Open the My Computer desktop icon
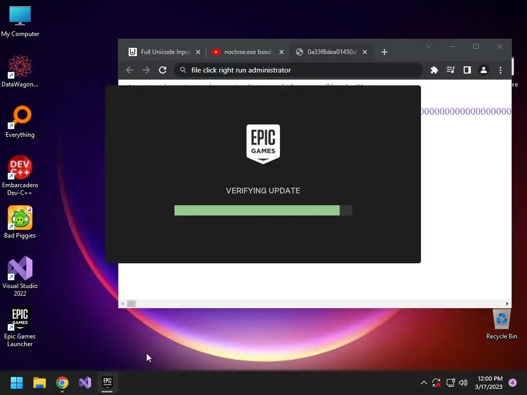527x395 pixels. click(x=20, y=21)
